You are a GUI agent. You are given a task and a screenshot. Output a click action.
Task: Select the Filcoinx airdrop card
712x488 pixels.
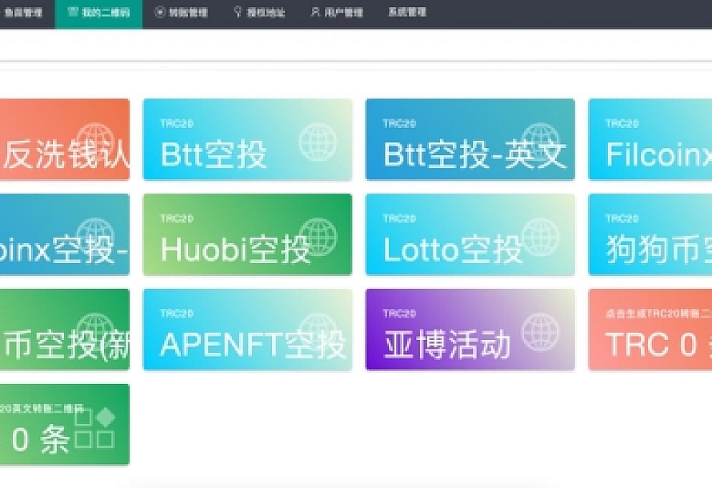tap(650, 139)
